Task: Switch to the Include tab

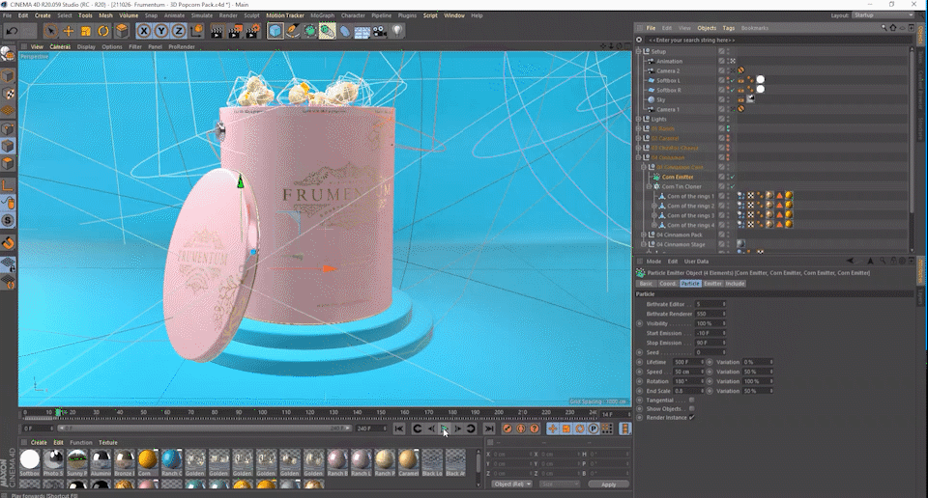Action: [735, 284]
